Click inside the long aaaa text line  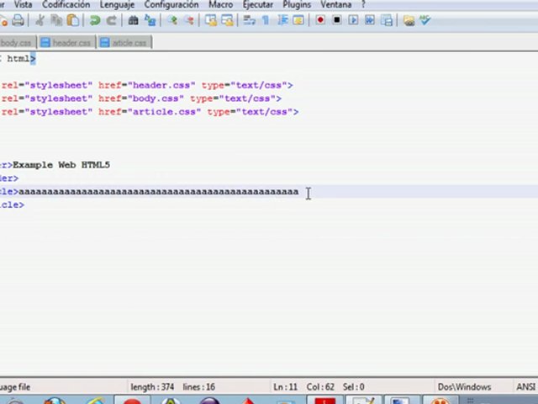pos(159,192)
